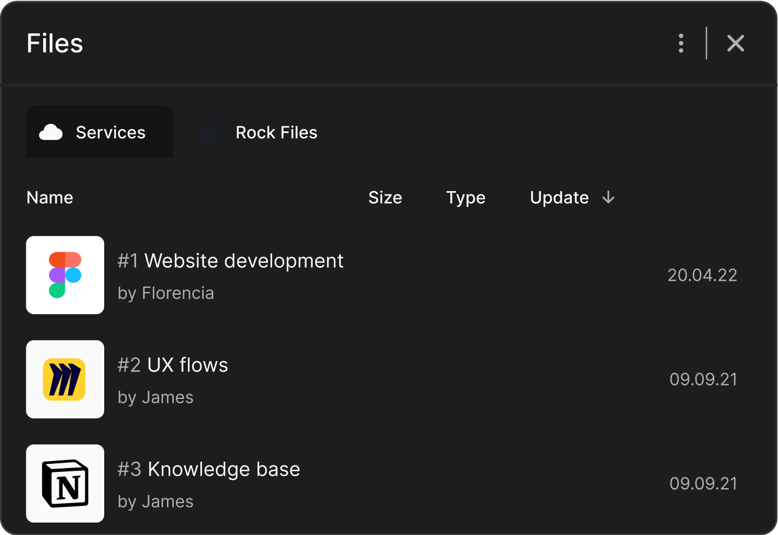Click the Notion file icon
This screenshot has width=778, height=535.
coord(65,483)
